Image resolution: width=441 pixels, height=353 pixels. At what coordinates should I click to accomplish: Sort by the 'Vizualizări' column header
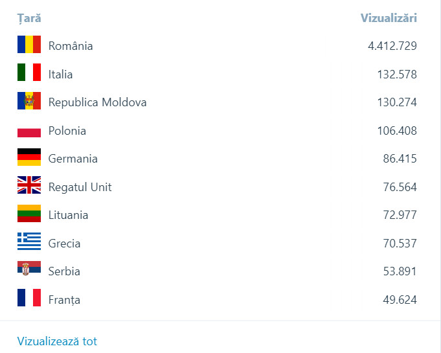click(x=389, y=18)
